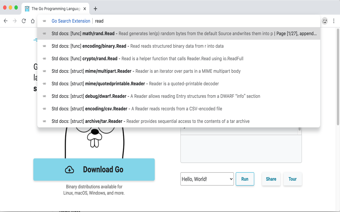
Task: Click the Share button
Action: point(271,179)
